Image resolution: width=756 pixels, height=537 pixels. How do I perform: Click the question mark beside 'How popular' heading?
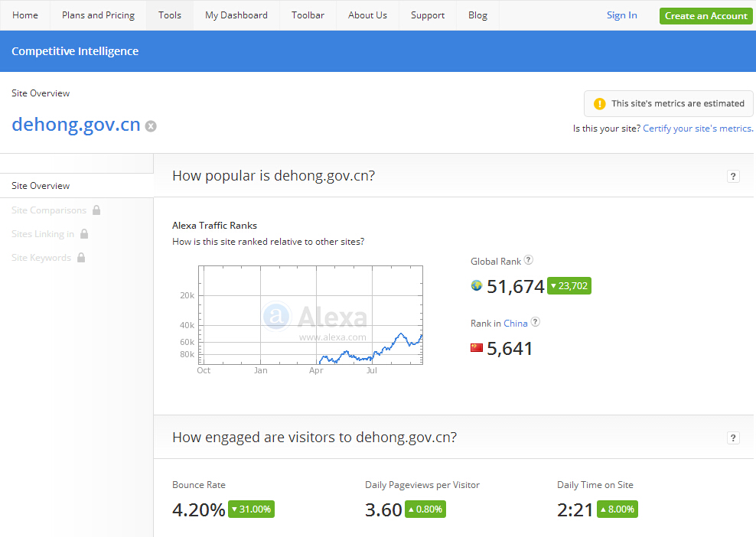[x=733, y=177]
